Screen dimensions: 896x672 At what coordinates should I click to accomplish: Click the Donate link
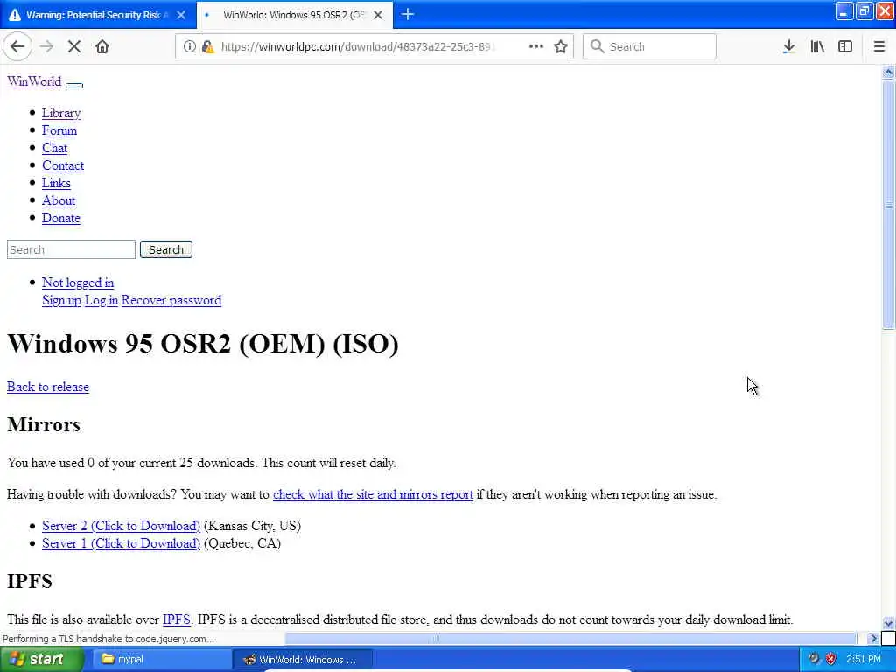pyautogui.click(x=61, y=218)
